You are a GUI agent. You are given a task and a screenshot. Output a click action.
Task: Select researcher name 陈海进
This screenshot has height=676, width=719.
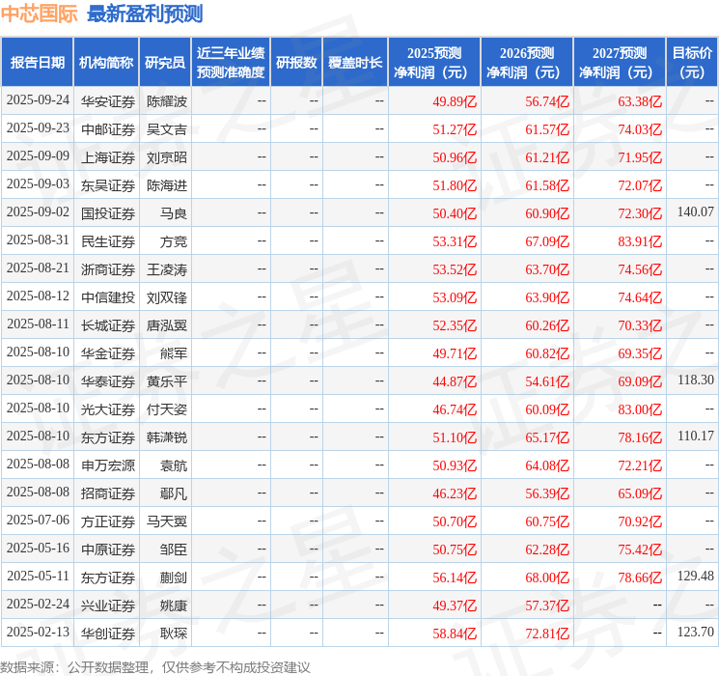(x=166, y=185)
